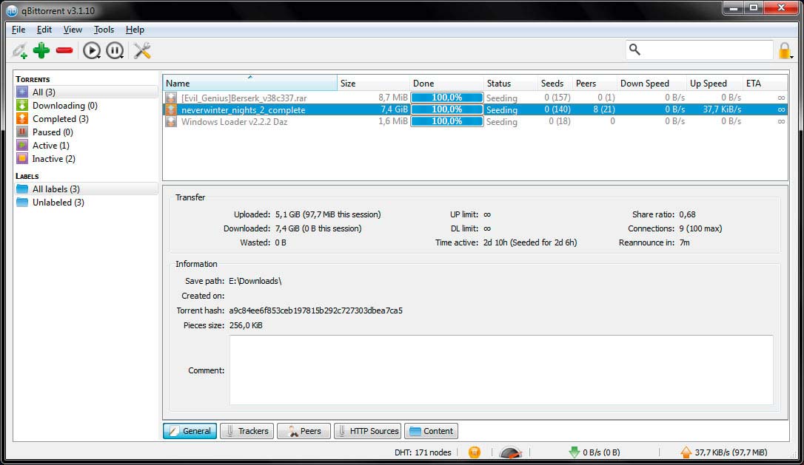Image resolution: width=804 pixels, height=465 pixels.
Task: Click the Windows Loader progress bar
Action: [x=446, y=121]
